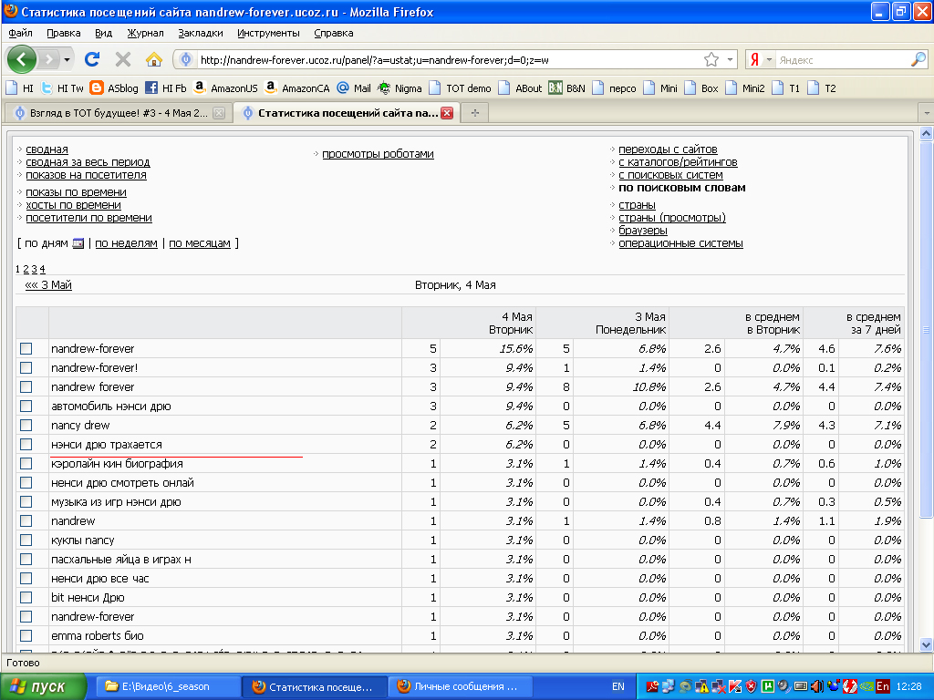
Task: Click the page scrollbar down arrow
Action: (x=926, y=644)
